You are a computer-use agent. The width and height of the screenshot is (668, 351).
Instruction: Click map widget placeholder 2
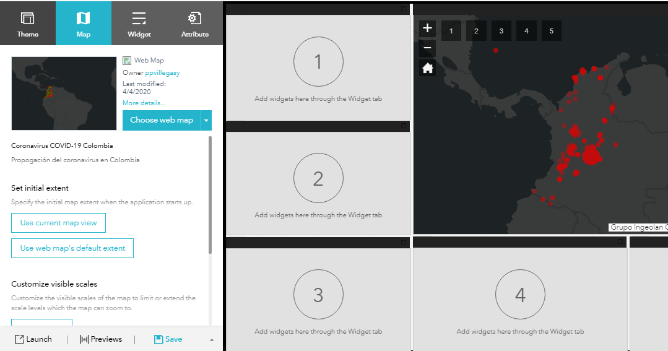(x=476, y=31)
